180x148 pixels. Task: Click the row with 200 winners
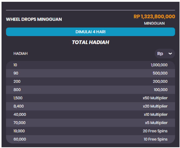90,82
